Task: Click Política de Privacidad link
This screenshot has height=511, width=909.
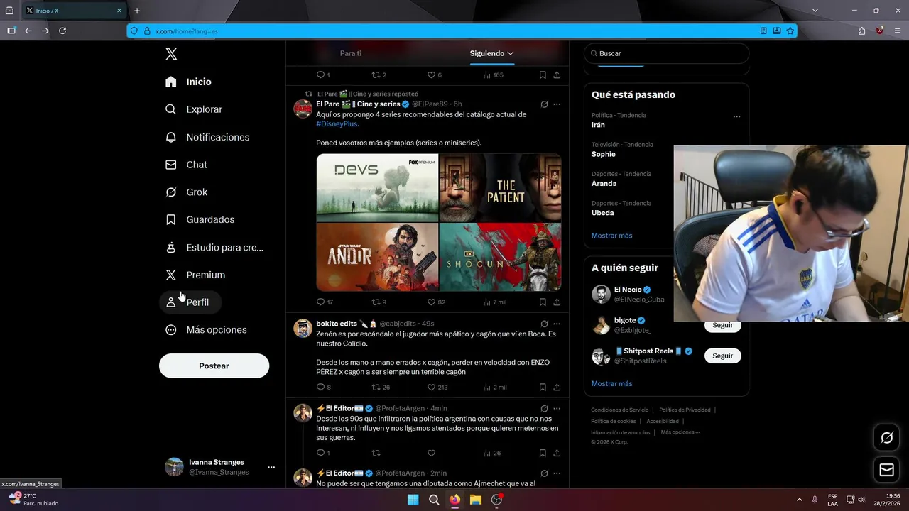Action: tap(685, 410)
